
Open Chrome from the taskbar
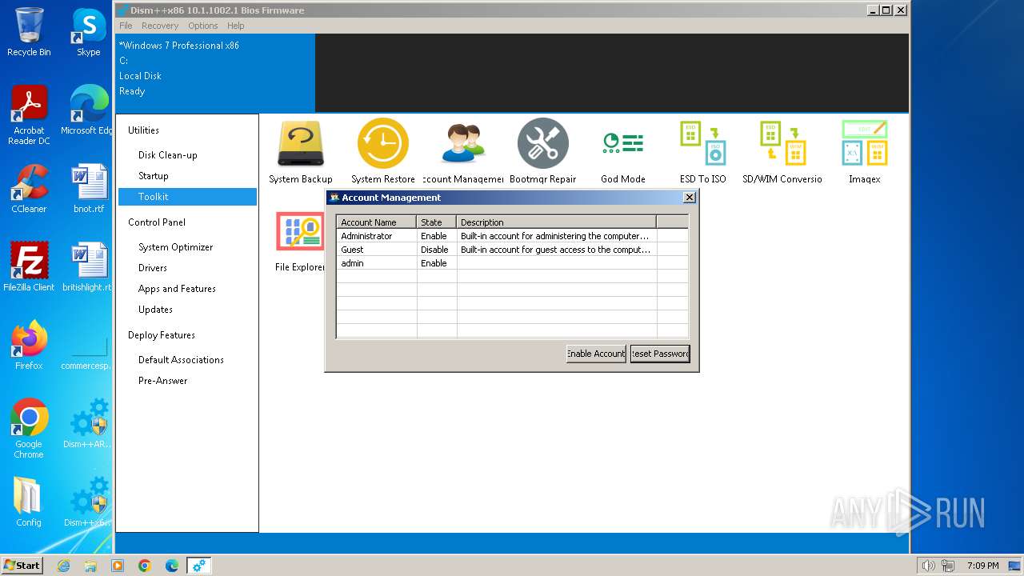pyautogui.click(x=145, y=566)
